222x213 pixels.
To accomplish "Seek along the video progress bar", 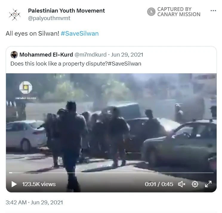I will point(111,173).
